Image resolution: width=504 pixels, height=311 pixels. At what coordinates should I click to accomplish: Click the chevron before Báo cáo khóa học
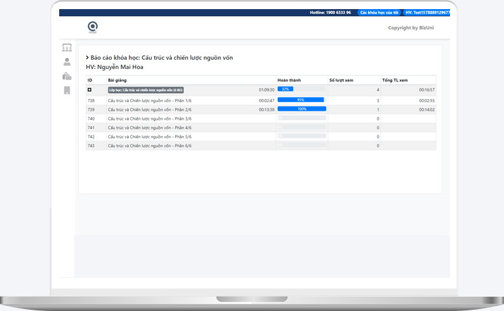87,58
